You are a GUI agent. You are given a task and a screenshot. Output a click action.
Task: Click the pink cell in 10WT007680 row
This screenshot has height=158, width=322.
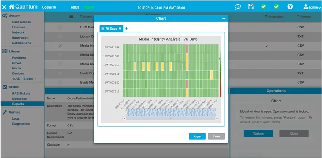187,84
